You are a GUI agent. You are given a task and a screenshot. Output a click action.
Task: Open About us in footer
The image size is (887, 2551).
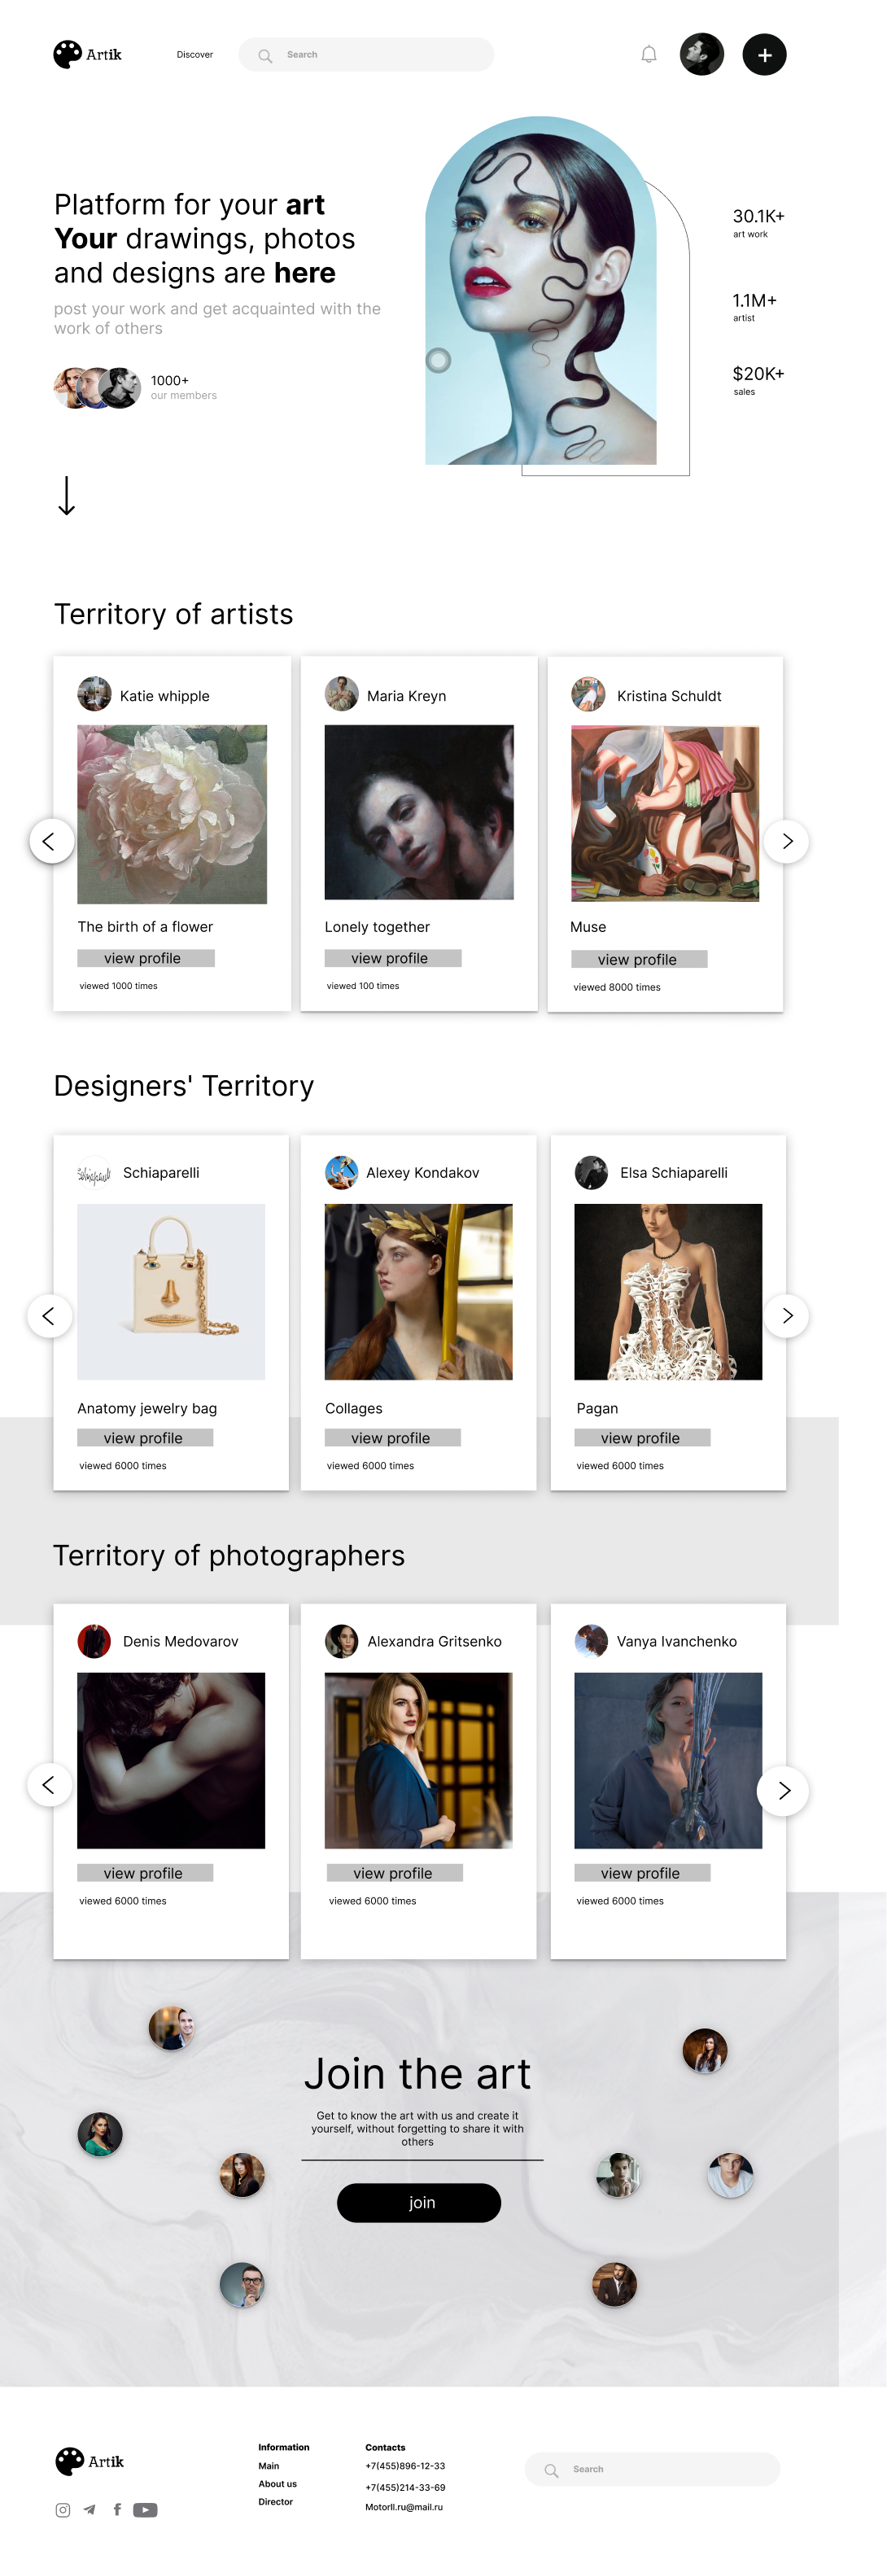point(277,2483)
